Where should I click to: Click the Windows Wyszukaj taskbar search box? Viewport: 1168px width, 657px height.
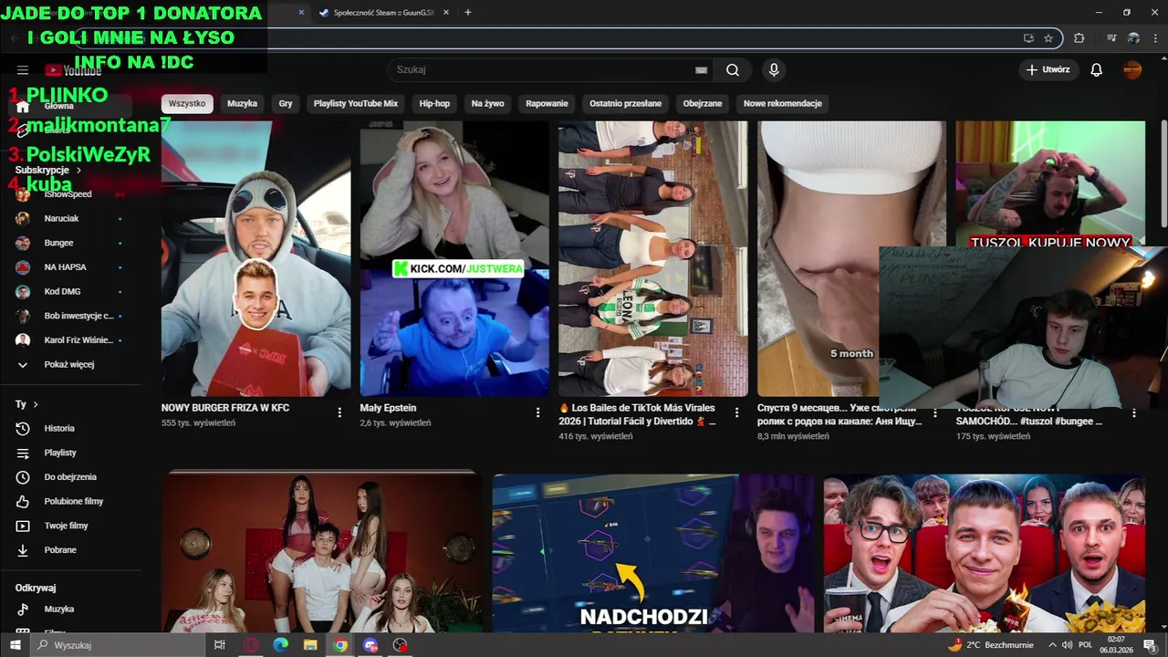117,645
